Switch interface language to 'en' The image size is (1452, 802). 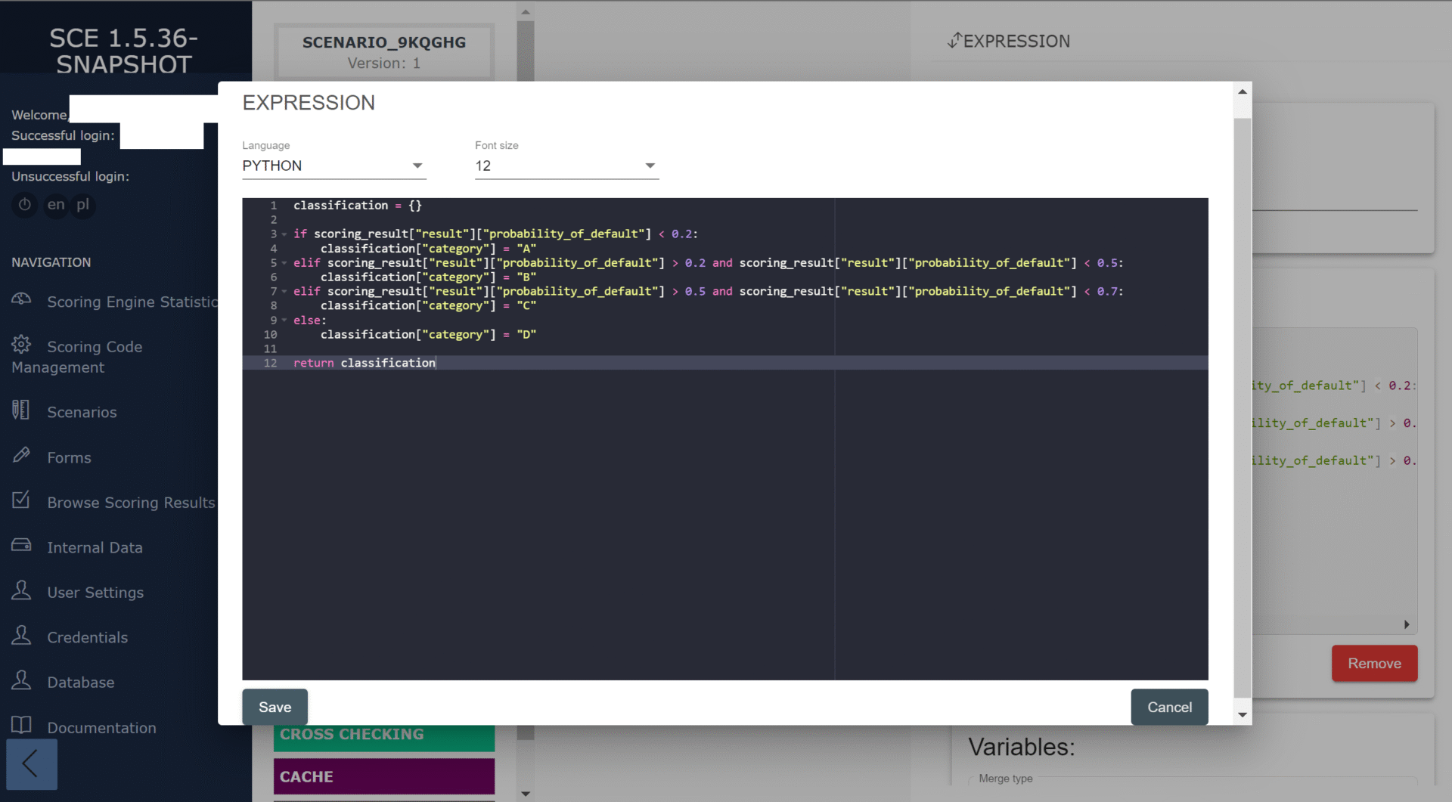[56, 205]
